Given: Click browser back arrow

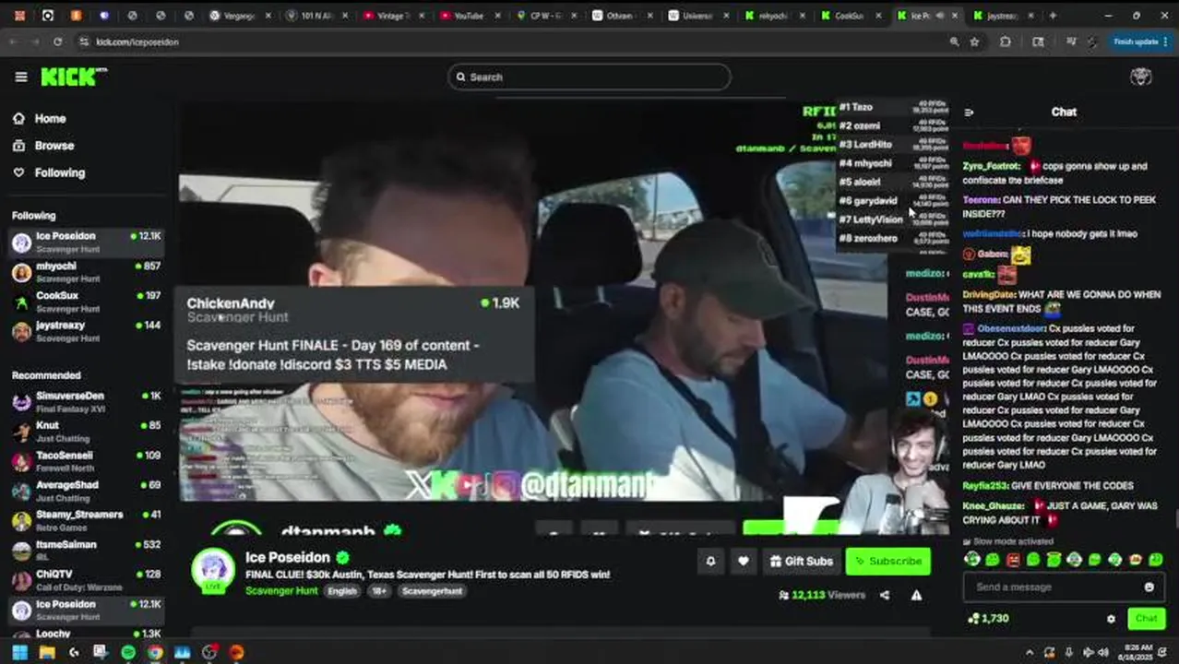Looking at the screenshot, I should click(x=14, y=41).
